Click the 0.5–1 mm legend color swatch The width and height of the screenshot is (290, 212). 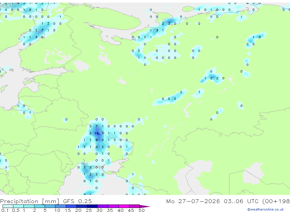tap(19, 206)
